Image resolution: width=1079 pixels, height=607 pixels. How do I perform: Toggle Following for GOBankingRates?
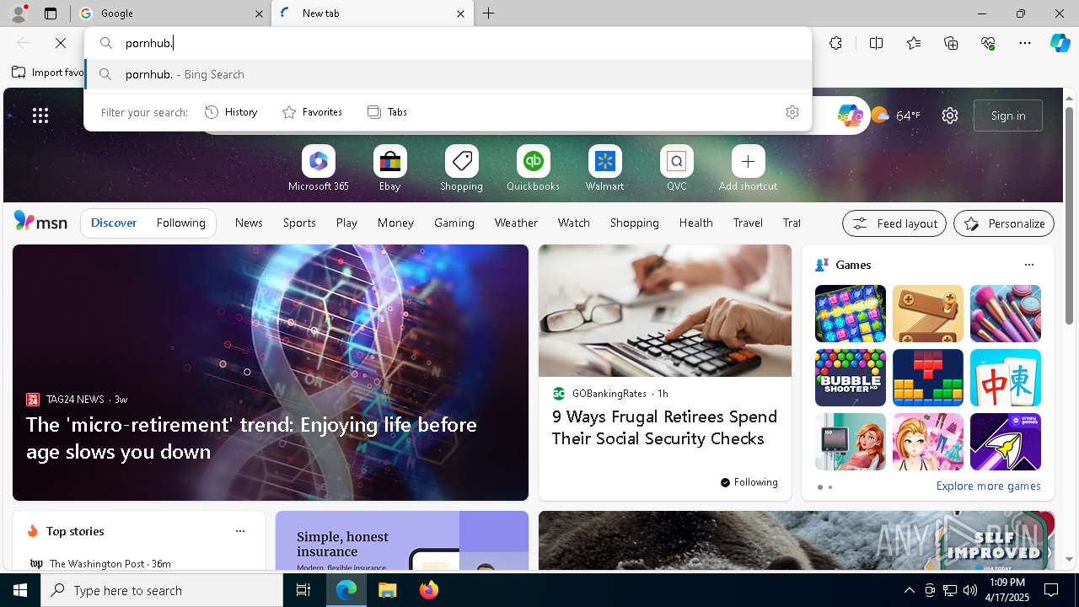tap(749, 482)
